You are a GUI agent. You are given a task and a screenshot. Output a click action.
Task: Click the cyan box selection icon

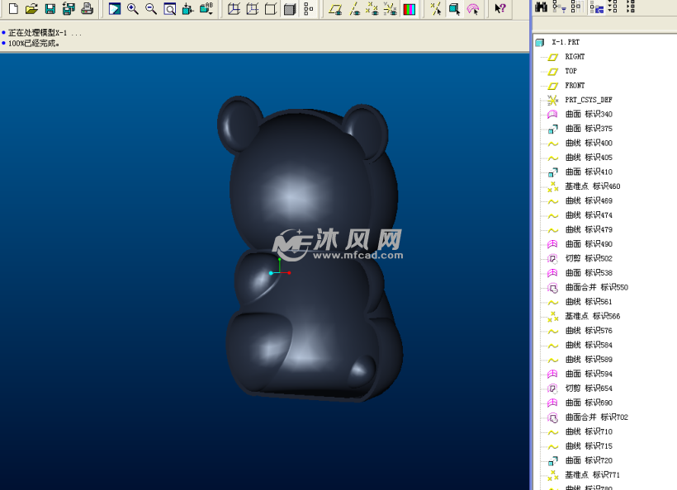455,8
